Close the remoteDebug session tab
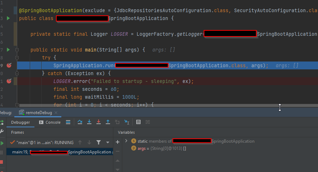 (x=56, y=113)
